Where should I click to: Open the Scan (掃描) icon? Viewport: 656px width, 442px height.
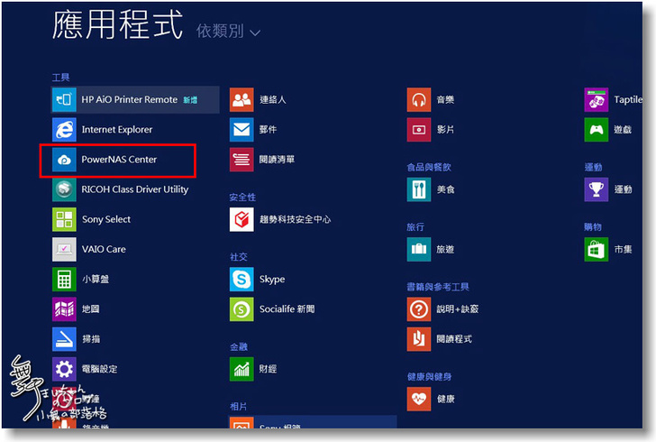coord(64,339)
